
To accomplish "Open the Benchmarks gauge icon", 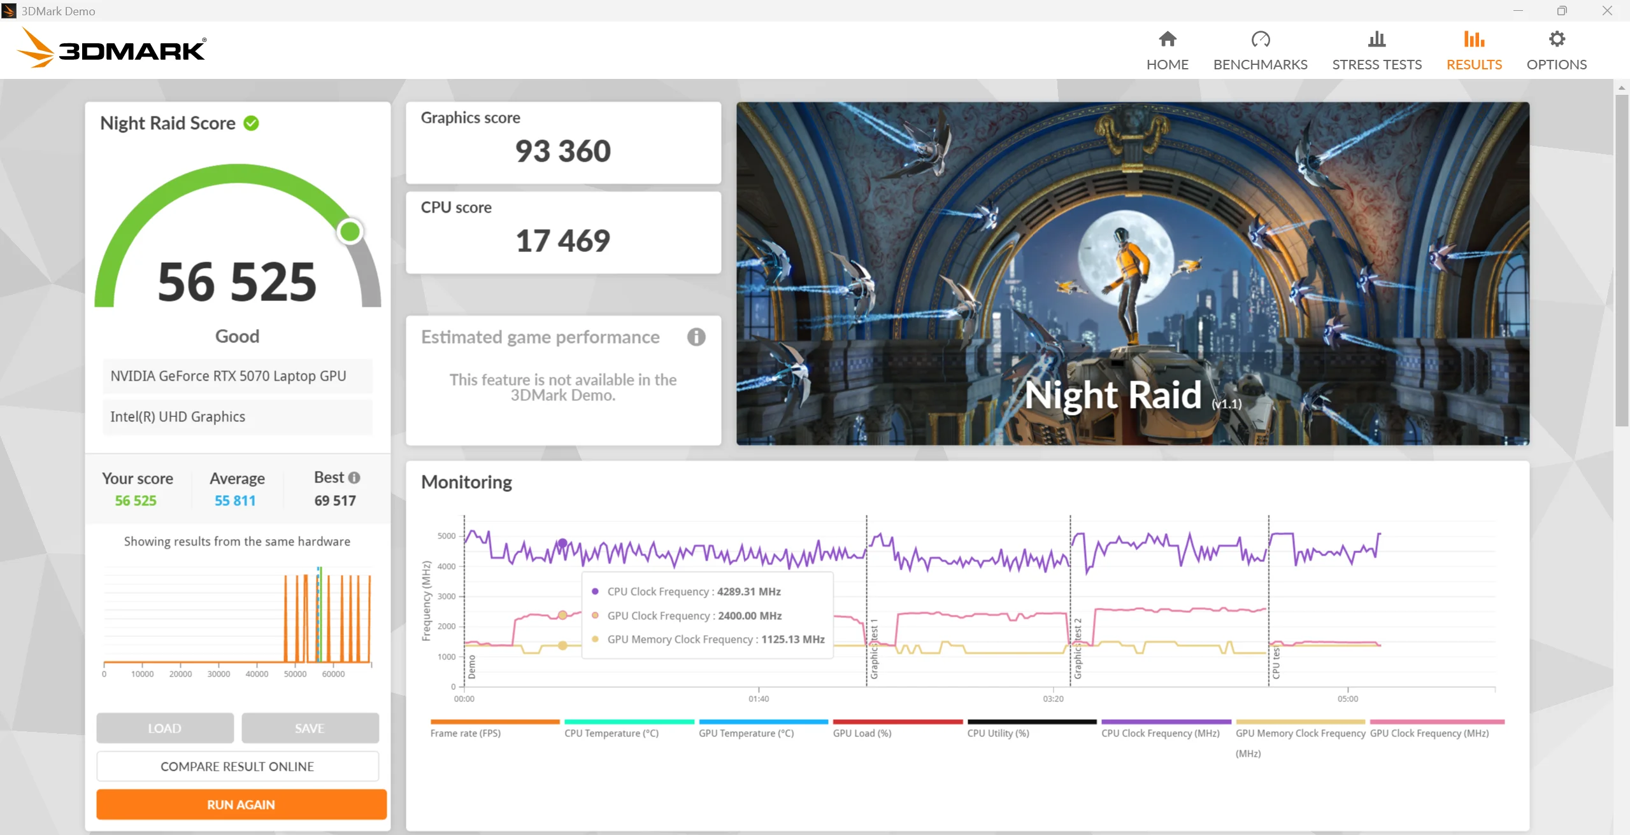I will click(x=1260, y=39).
